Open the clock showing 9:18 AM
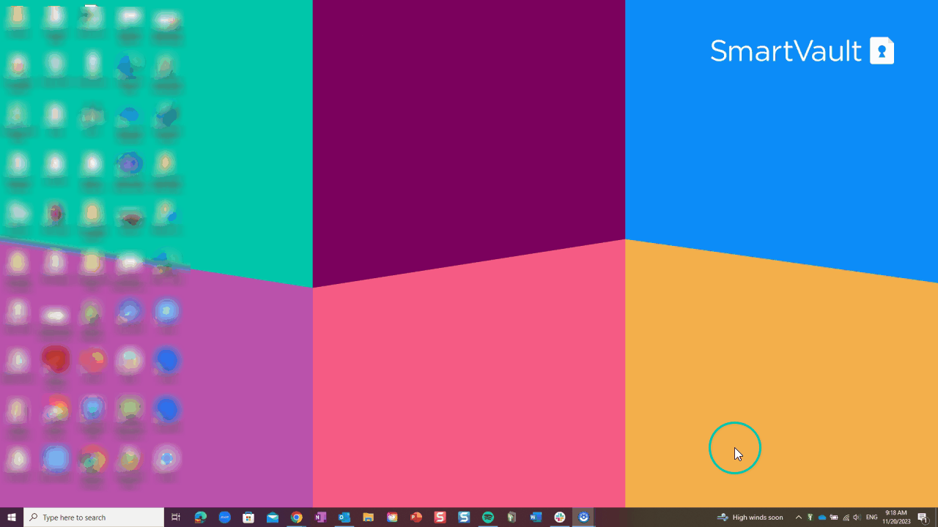 [x=897, y=517]
